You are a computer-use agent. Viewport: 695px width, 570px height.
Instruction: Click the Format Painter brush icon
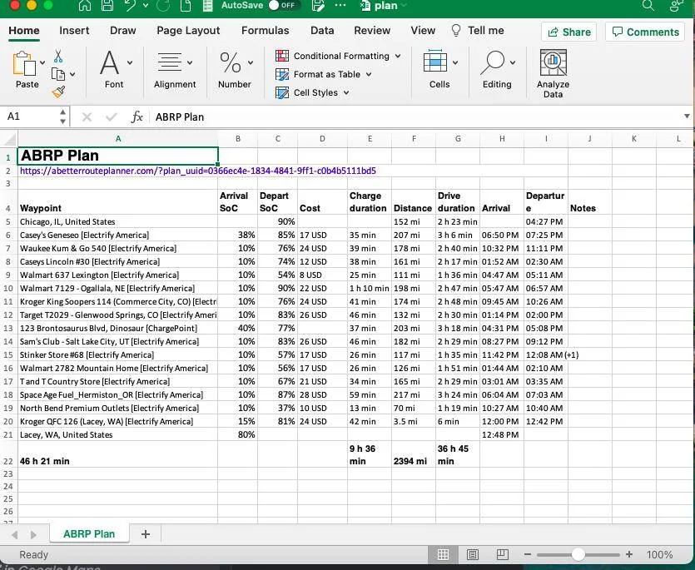click(x=58, y=92)
